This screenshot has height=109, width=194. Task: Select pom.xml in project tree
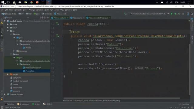[x=16, y=91]
